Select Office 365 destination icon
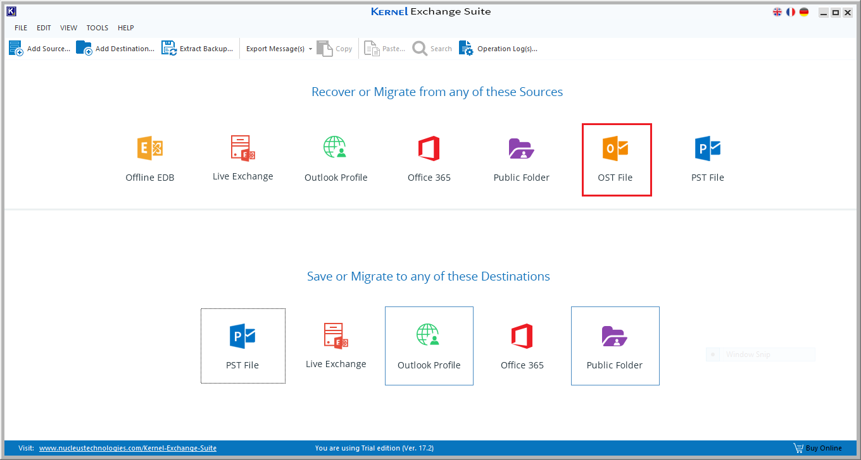The image size is (861, 460). coord(522,346)
